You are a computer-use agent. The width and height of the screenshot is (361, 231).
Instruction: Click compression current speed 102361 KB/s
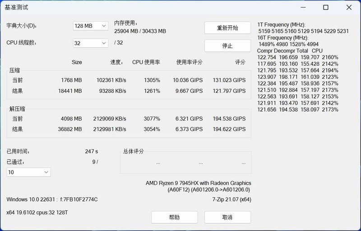111,80
